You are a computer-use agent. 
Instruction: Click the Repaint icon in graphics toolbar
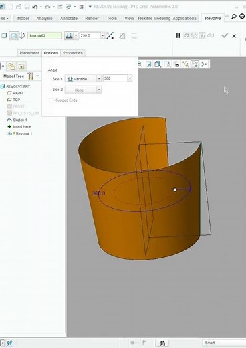tap(148, 64)
